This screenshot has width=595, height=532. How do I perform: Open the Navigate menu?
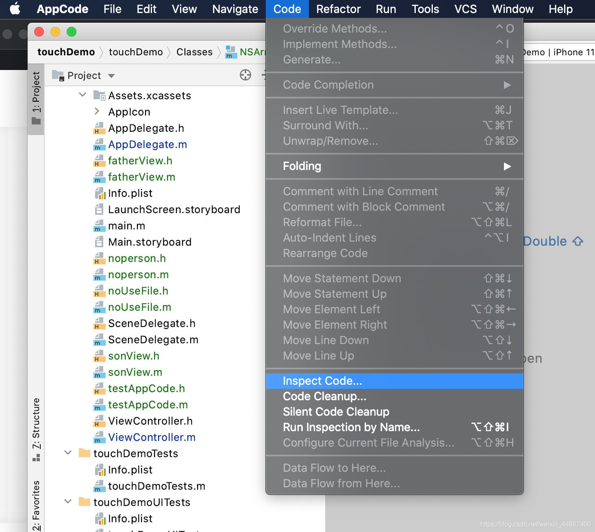coord(235,9)
